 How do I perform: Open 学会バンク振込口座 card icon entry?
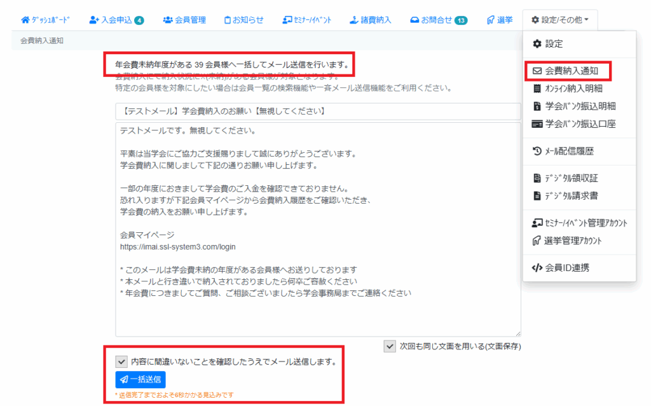coord(537,124)
